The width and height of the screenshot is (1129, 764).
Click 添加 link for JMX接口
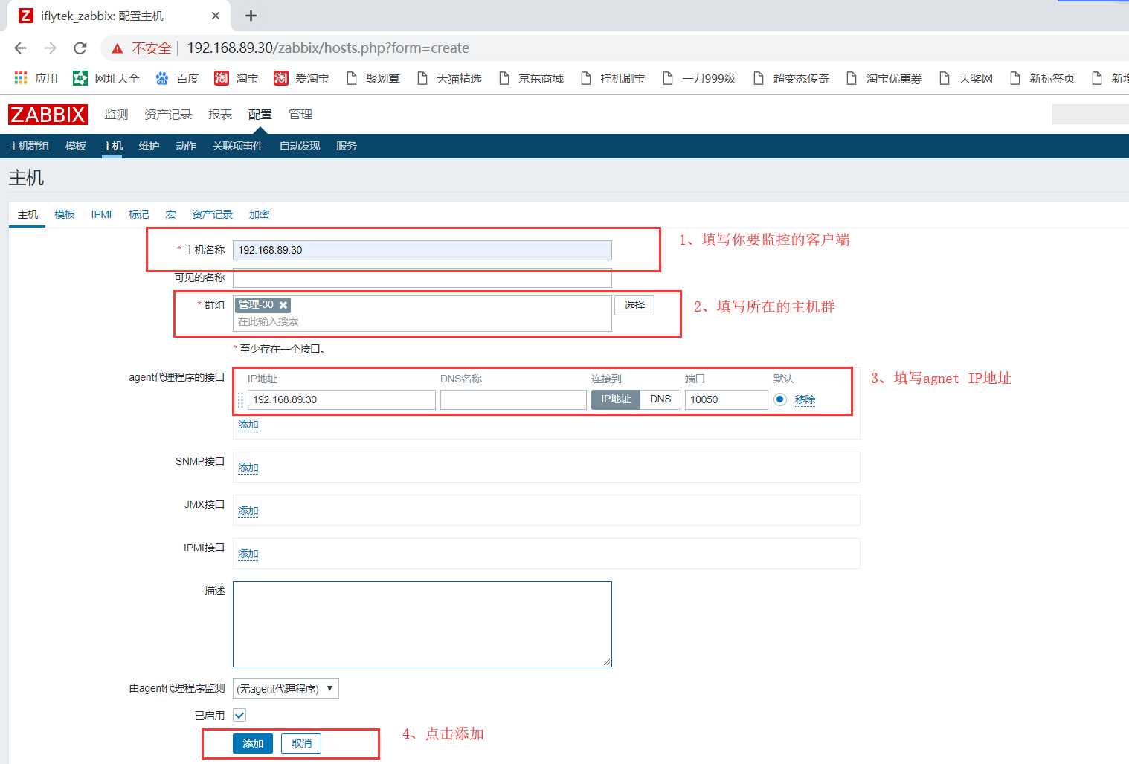(x=248, y=511)
